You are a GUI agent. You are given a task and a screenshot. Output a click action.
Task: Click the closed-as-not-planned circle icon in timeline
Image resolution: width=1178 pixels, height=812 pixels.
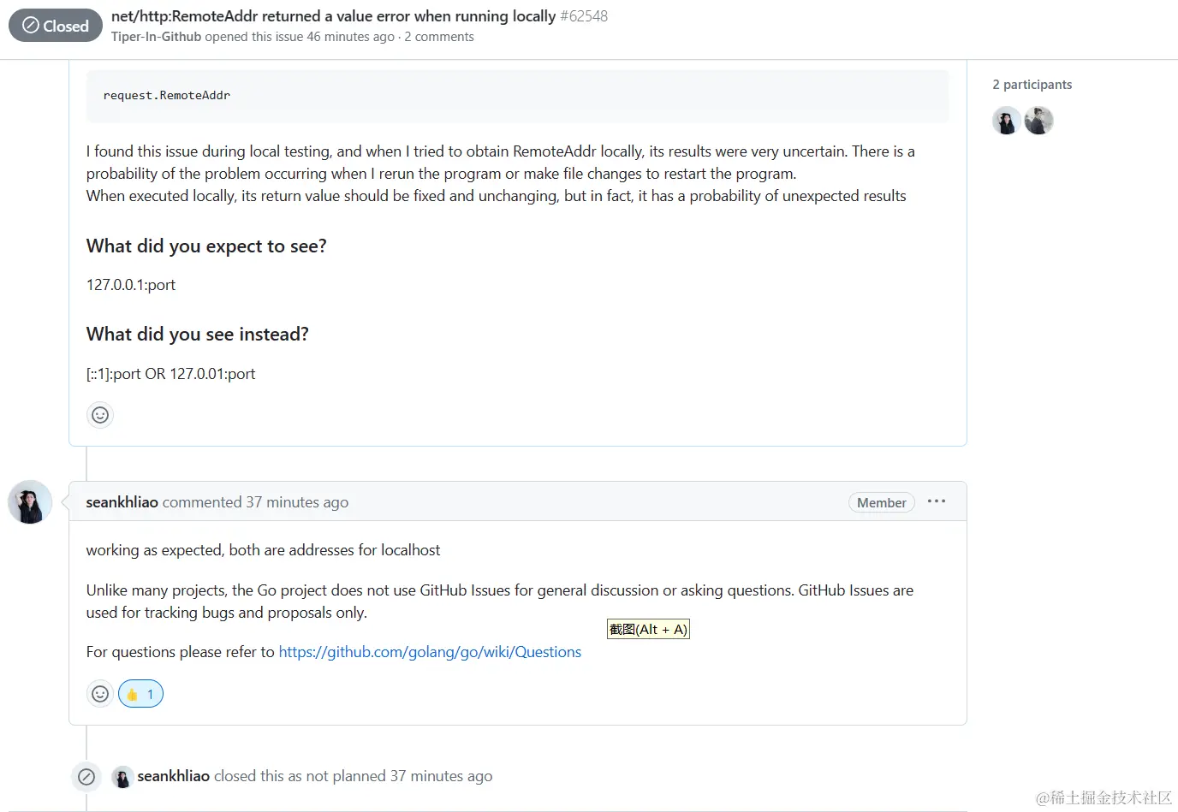click(86, 777)
